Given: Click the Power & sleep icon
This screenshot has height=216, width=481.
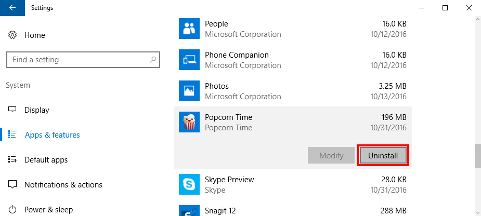Looking at the screenshot, I should [12, 210].
